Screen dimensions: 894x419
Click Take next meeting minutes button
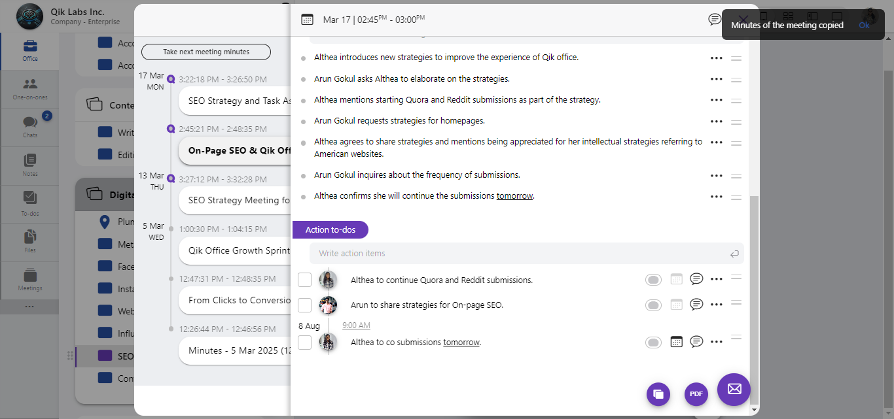tap(206, 52)
